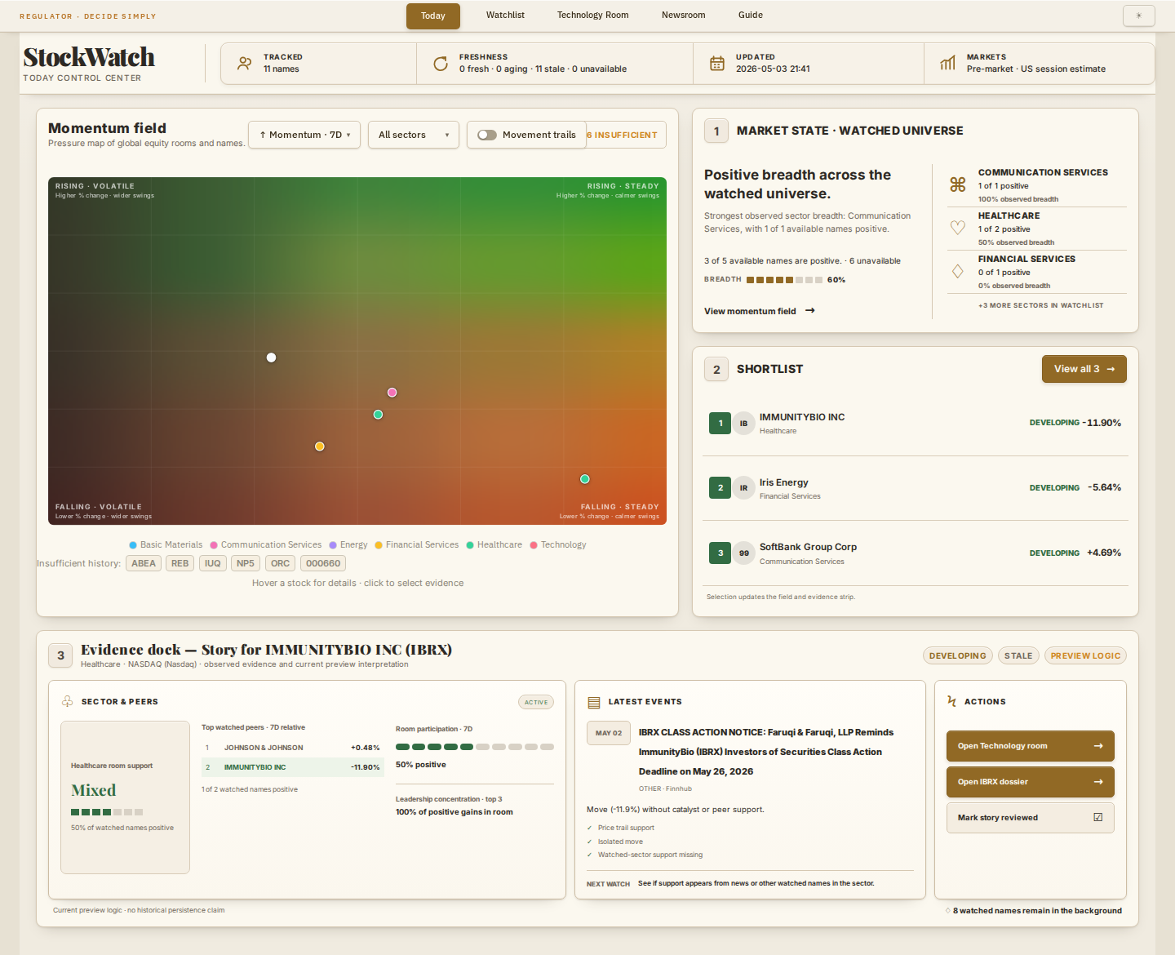Click the Markets bar chart icon
Screen dimensions: 1175x955
tap(947, 64)
